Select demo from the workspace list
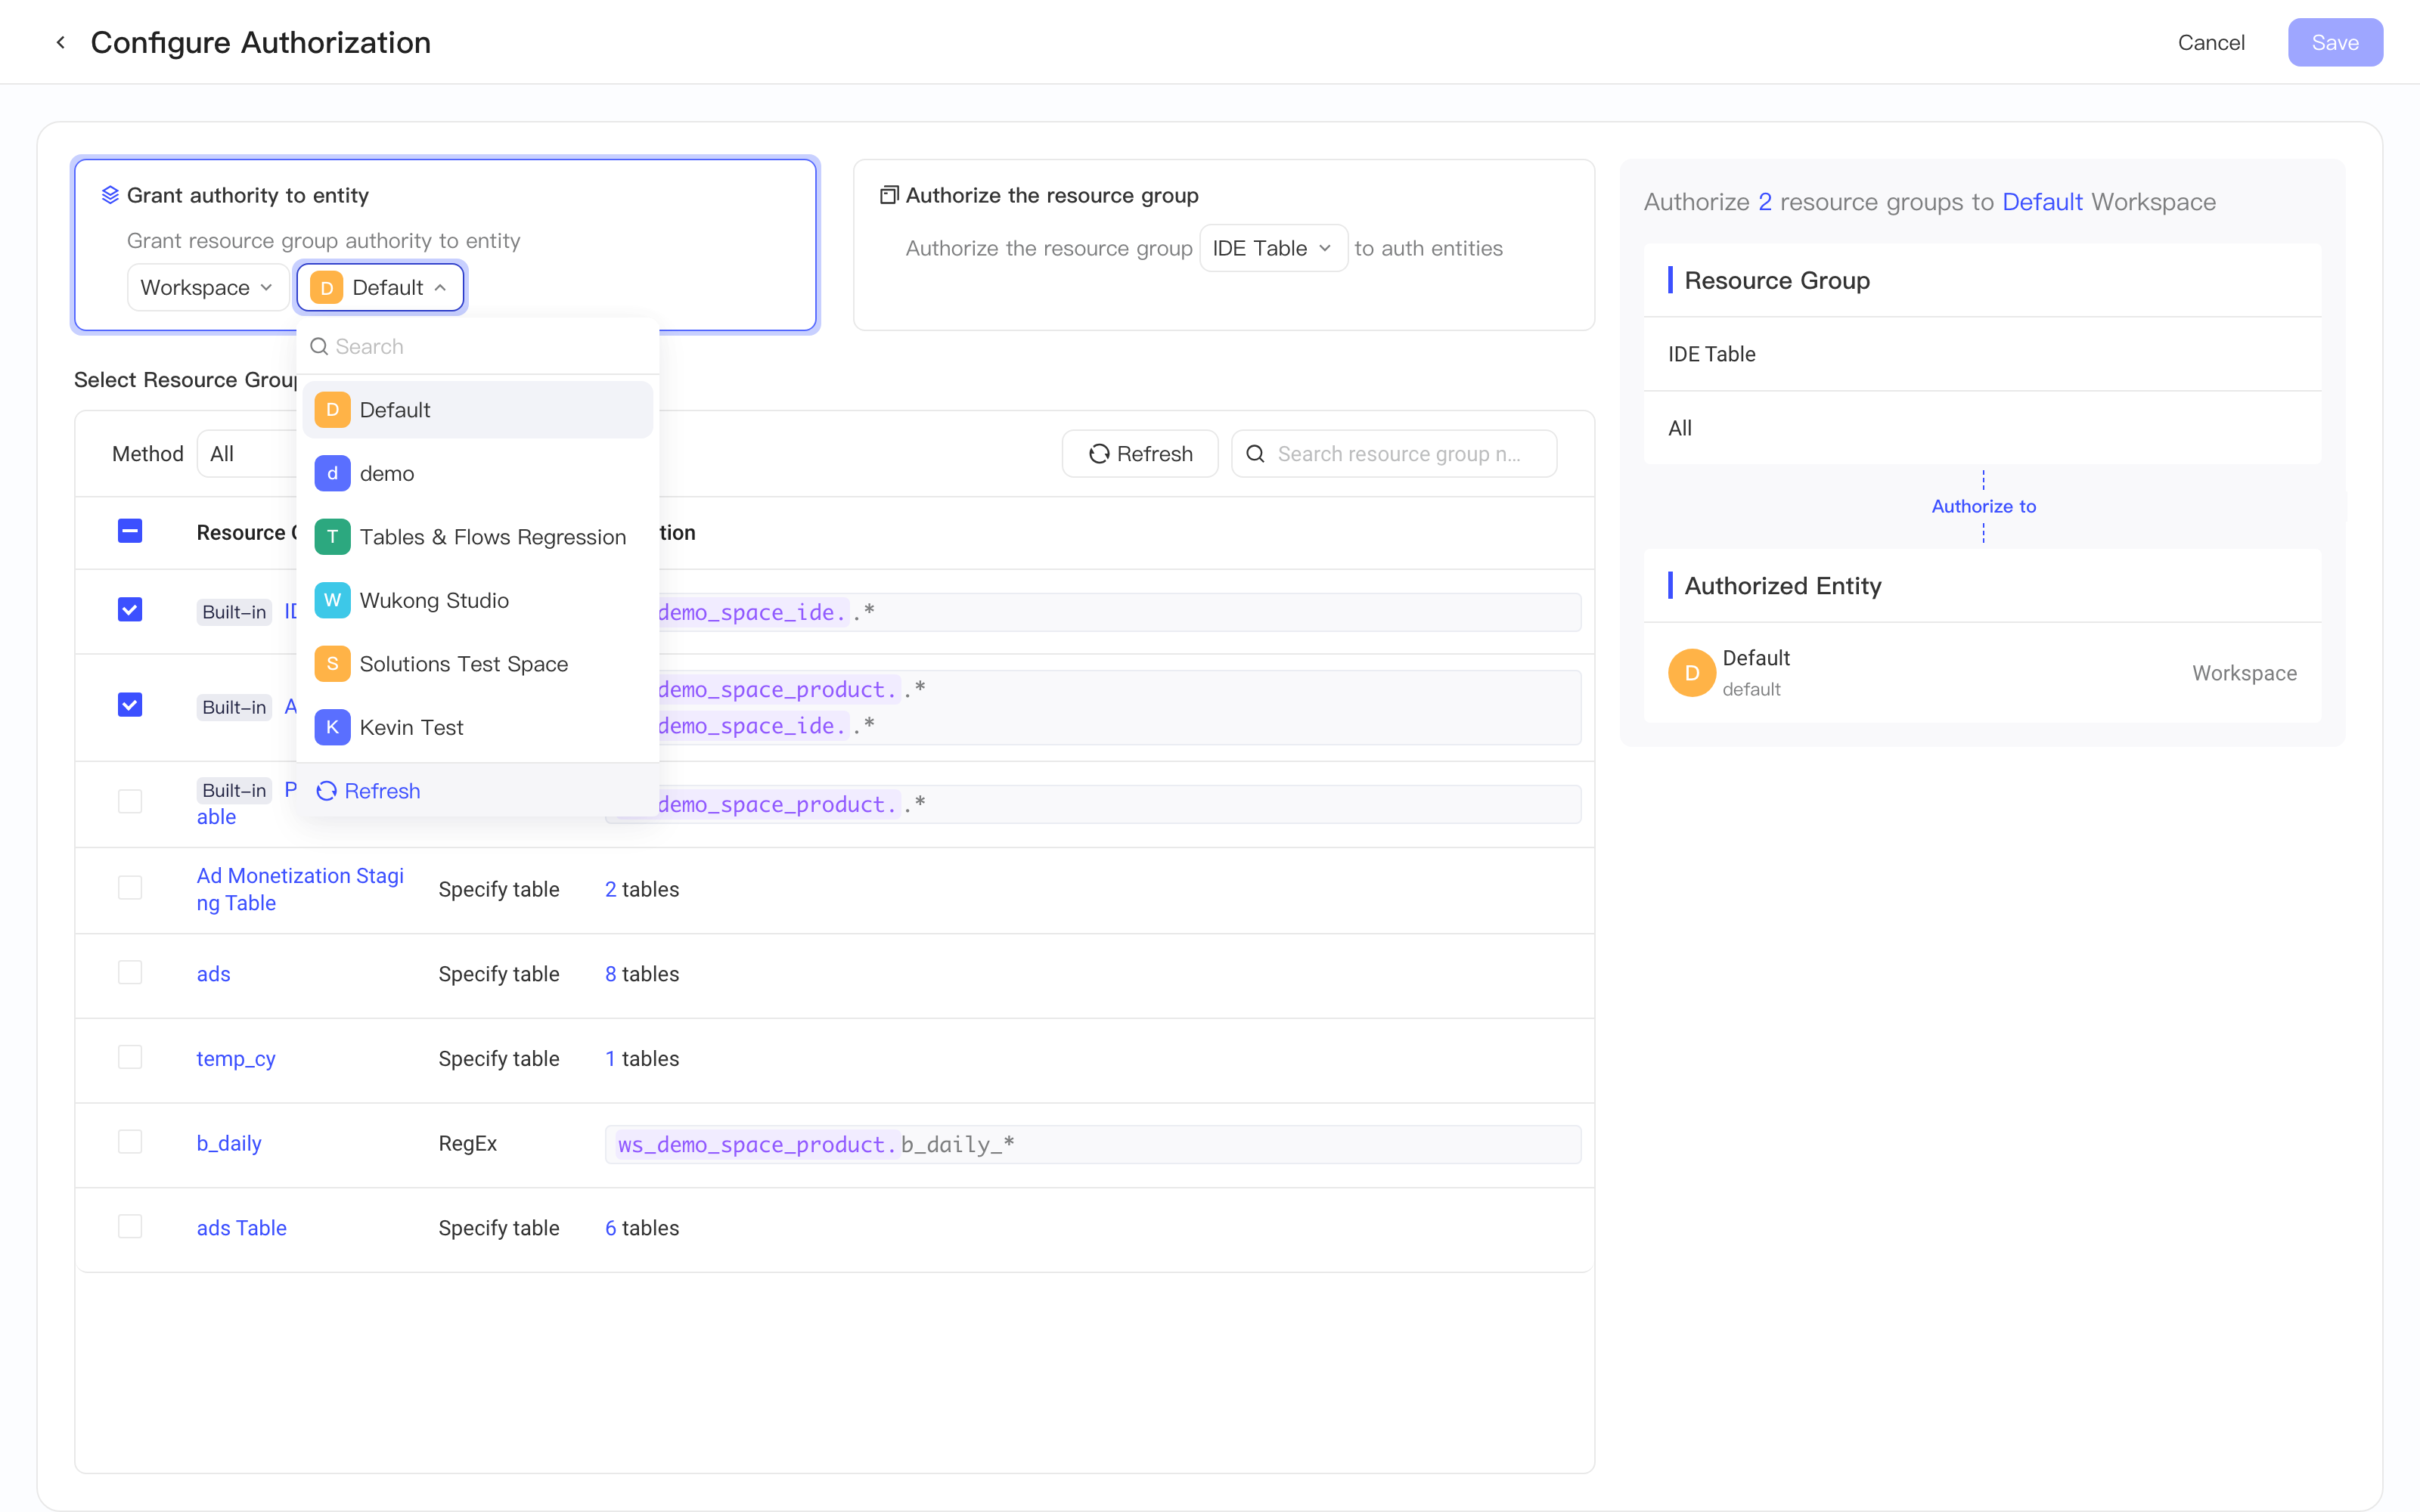Screen dimensions: 2420x1512 pos(478,473)
